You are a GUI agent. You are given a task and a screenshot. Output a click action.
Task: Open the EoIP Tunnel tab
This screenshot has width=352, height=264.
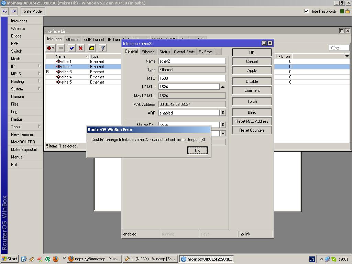[93, 39]
